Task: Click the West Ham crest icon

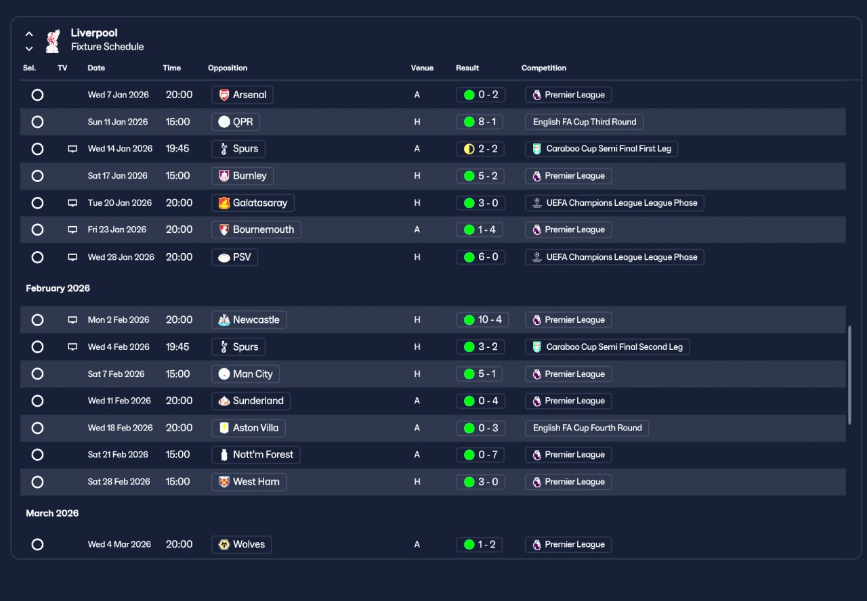Action: 224,482
